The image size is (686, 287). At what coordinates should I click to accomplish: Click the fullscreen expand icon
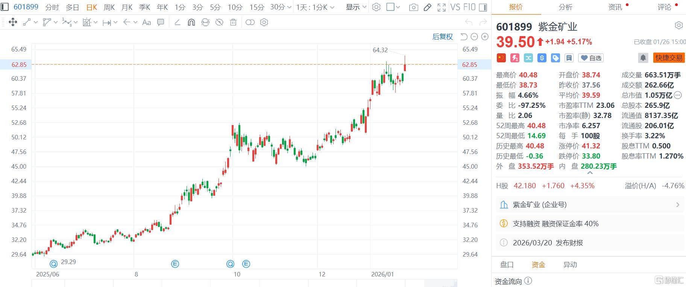pos(442,7)
